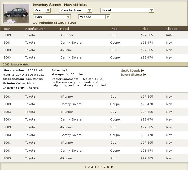
Task: Open the Year dropdown
Action: click(x=42, y=10)
